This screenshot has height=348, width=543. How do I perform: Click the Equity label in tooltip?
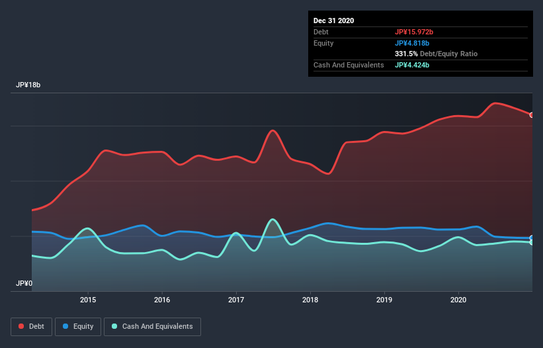click(323, 43)
